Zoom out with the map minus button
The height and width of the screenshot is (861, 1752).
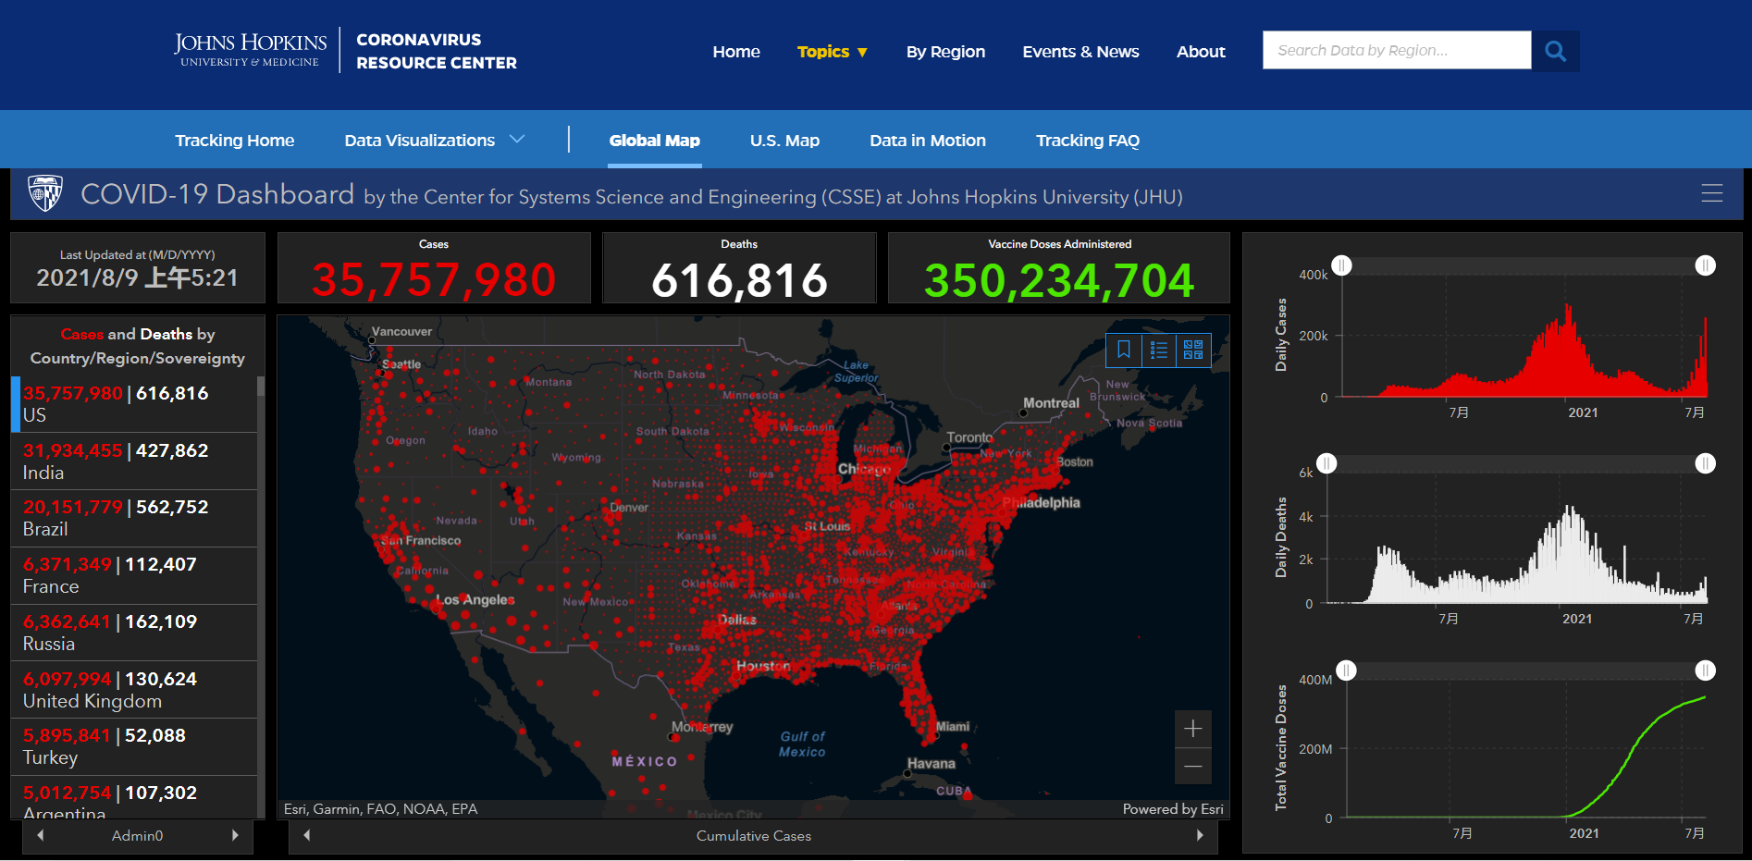point(1192,767)
